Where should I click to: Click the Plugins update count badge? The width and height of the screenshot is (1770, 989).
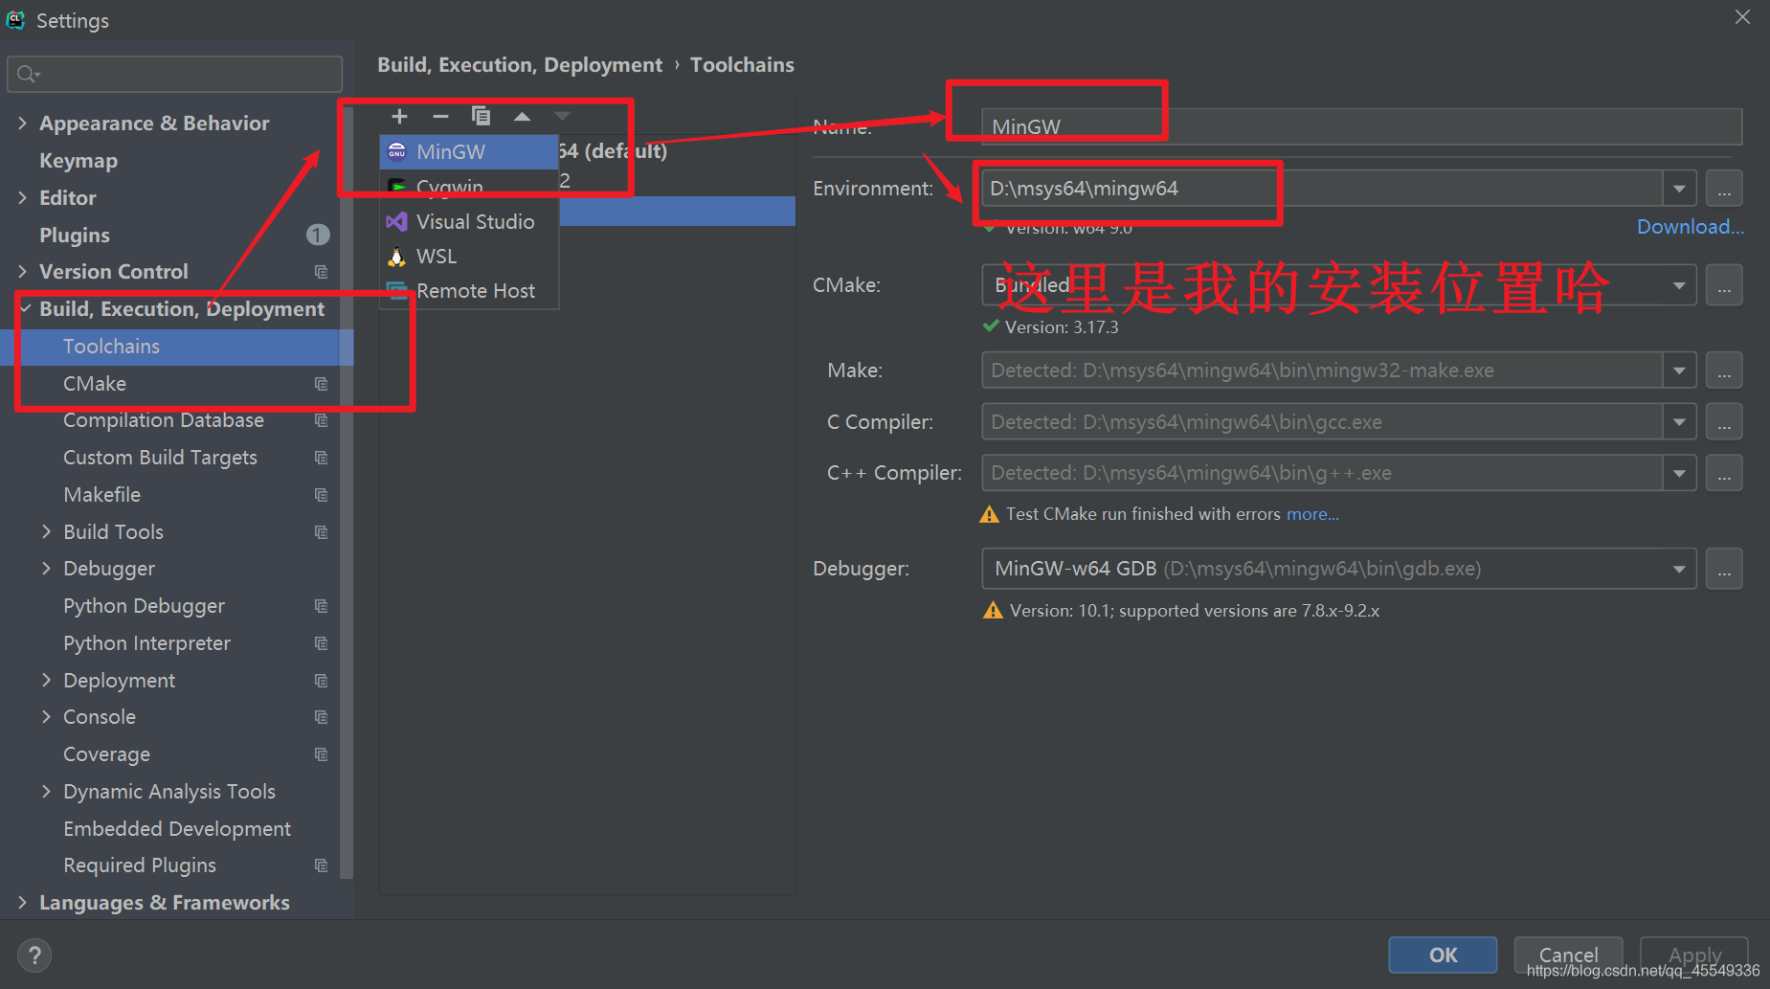pyautogui.click(x=318, y=235)
